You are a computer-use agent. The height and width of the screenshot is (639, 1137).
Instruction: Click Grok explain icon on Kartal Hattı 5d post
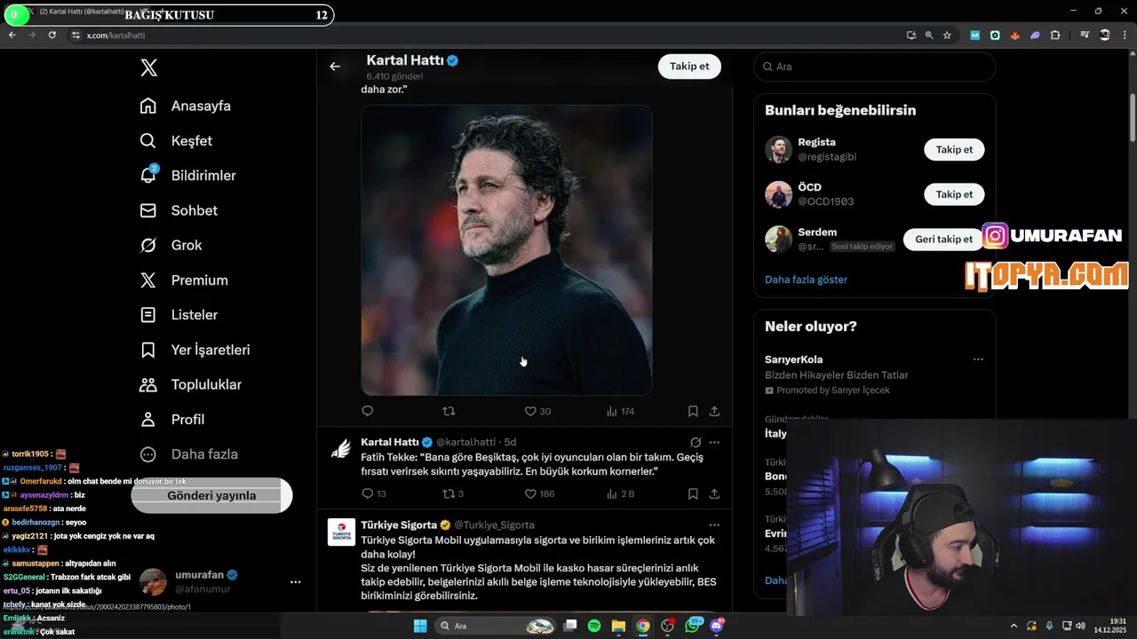[x=696, y=442]
